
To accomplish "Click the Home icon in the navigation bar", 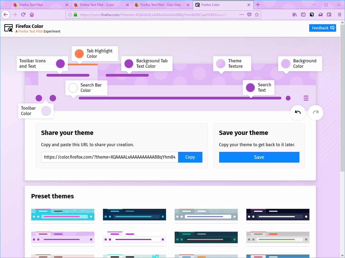I will point(32,15).
